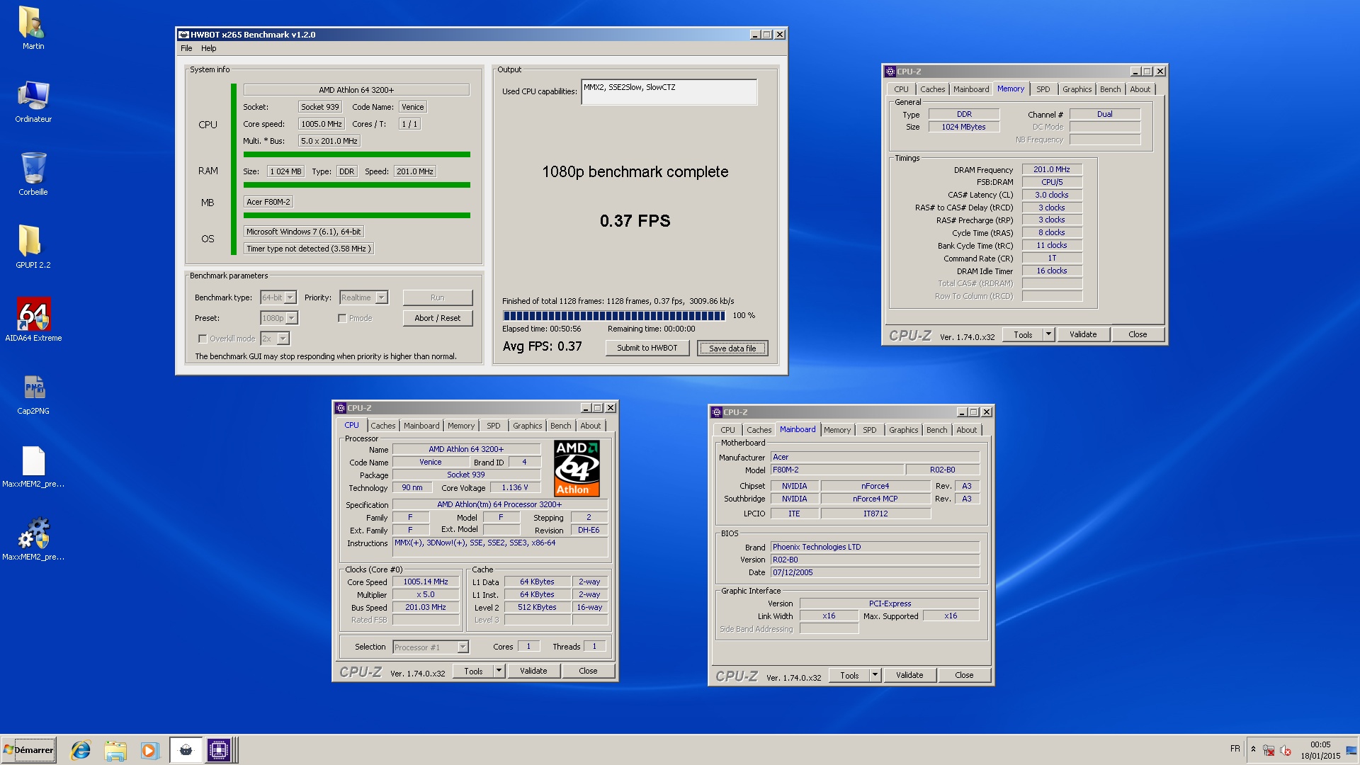Click the Memory CPU-Z window title icon
1360x765 pixels.
point(890,72)
